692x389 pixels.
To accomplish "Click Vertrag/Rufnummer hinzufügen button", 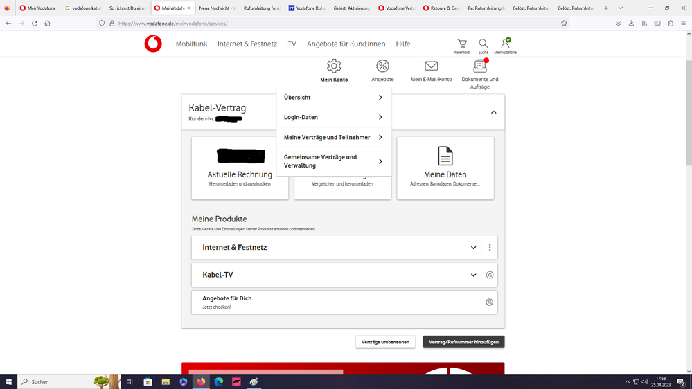I will pyautogui.click(x=464, y=342).
